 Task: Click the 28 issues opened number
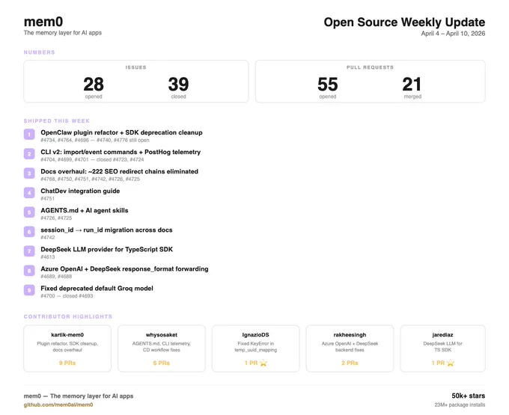click(x=94, y=84)
